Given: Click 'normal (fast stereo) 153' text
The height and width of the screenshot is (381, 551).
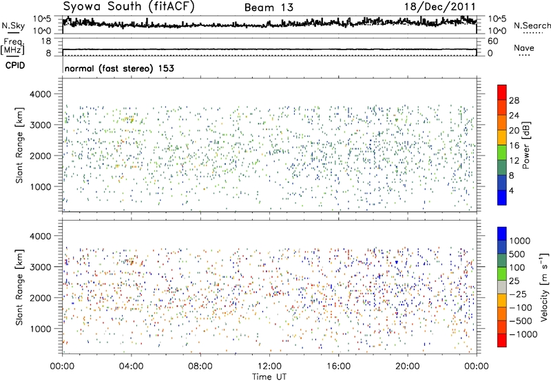Looking at the screenshot, I should click(x=119, y=68).
